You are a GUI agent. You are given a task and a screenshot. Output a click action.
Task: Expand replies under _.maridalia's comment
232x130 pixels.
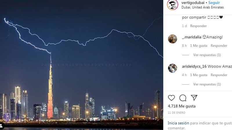tap(207, 55)
